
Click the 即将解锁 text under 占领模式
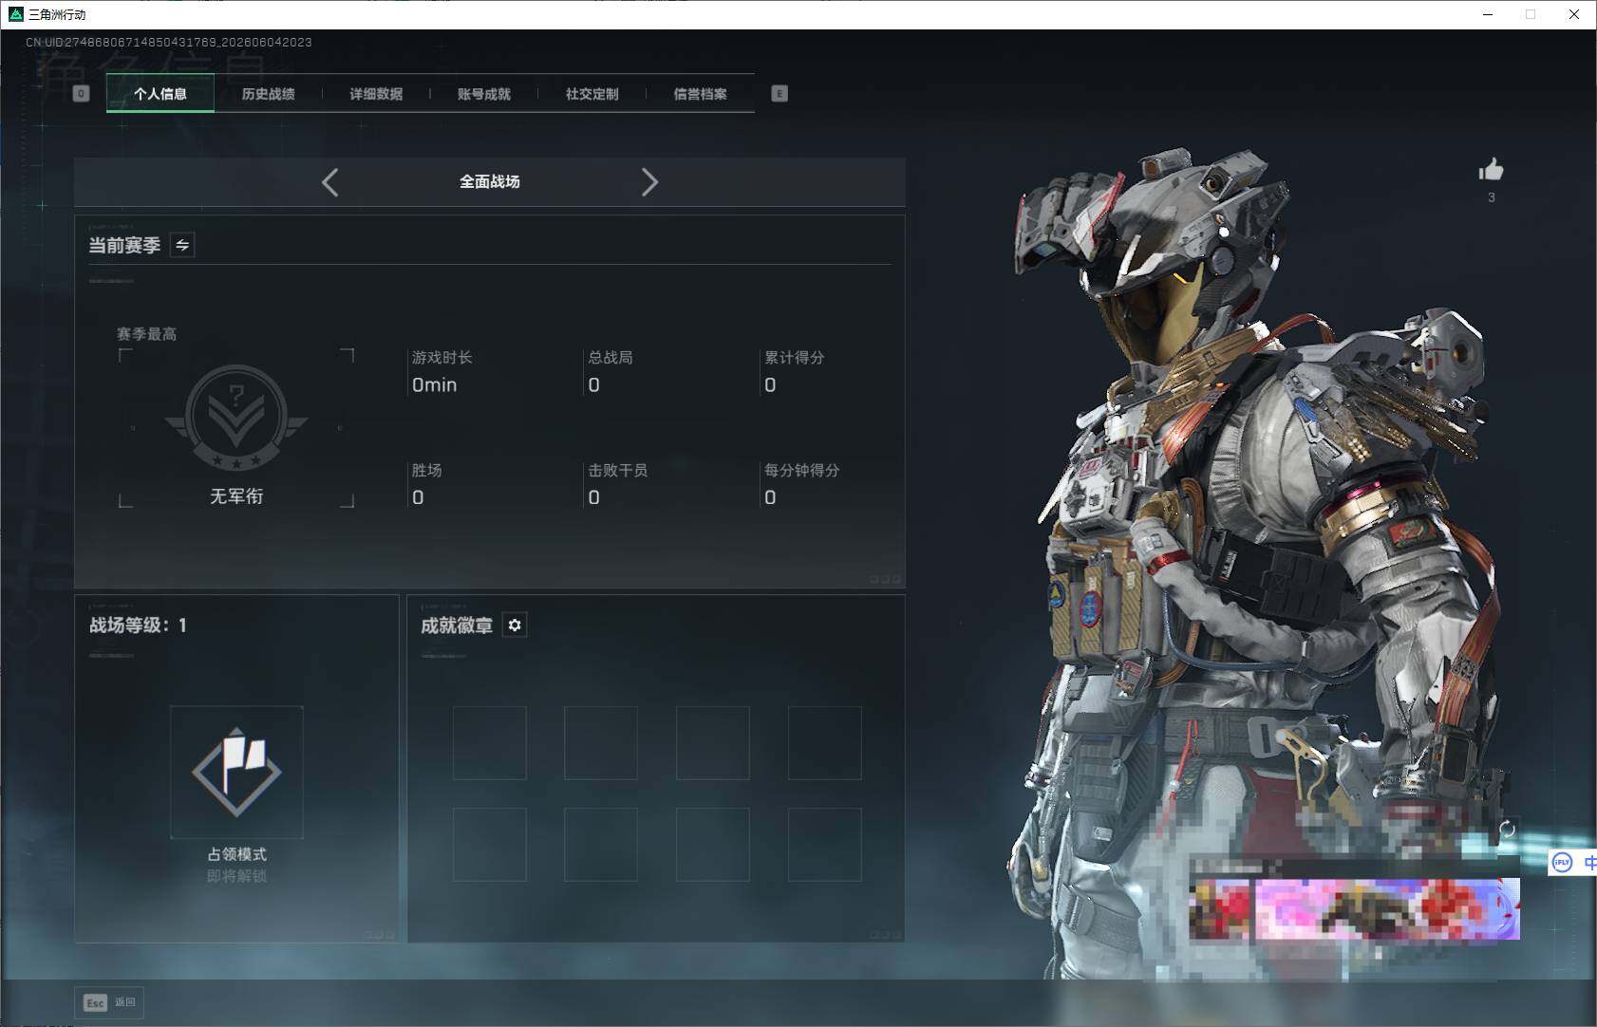point(236,875)
